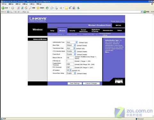This screenshot has height=120, width=154.
Task: Open the Access Restrictions tab
Action: (83, 31)
